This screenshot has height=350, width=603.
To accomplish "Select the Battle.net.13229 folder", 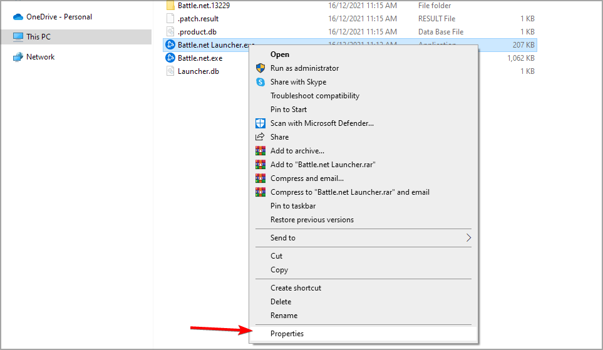I will click(x=204, y=6).
